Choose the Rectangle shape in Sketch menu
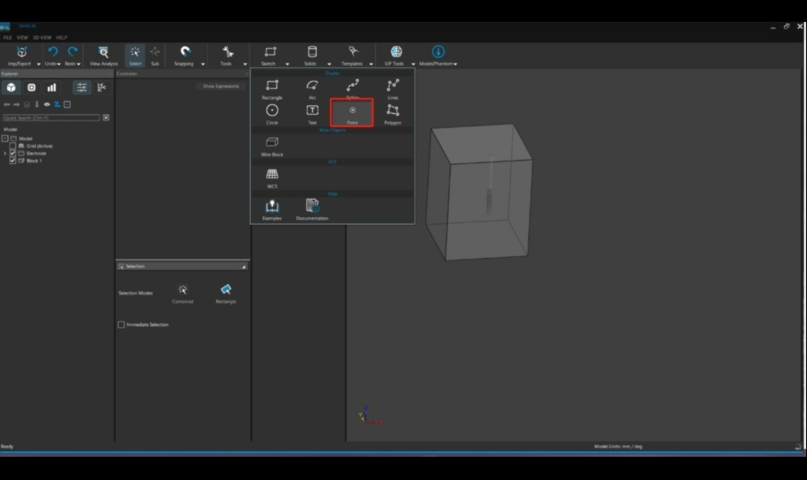 tap(272, 89)
